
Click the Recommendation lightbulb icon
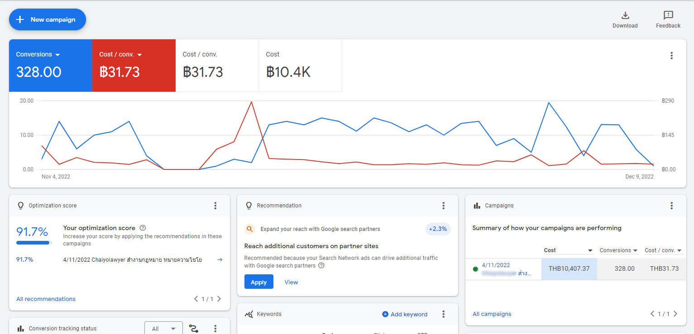[249, 206]
